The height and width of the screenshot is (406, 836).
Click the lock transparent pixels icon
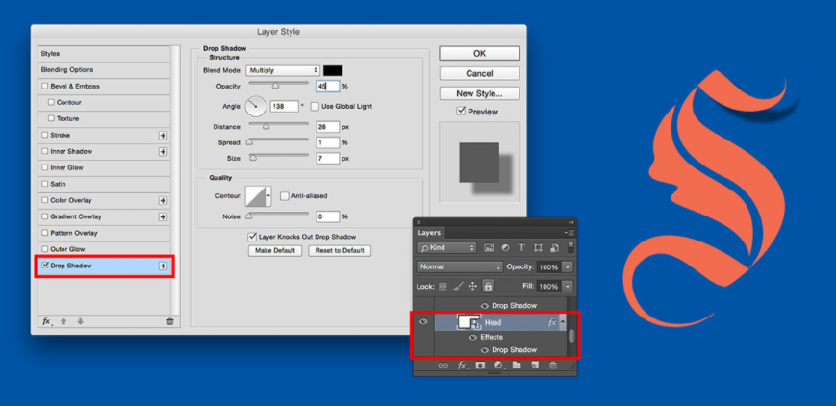coord(443,287)
